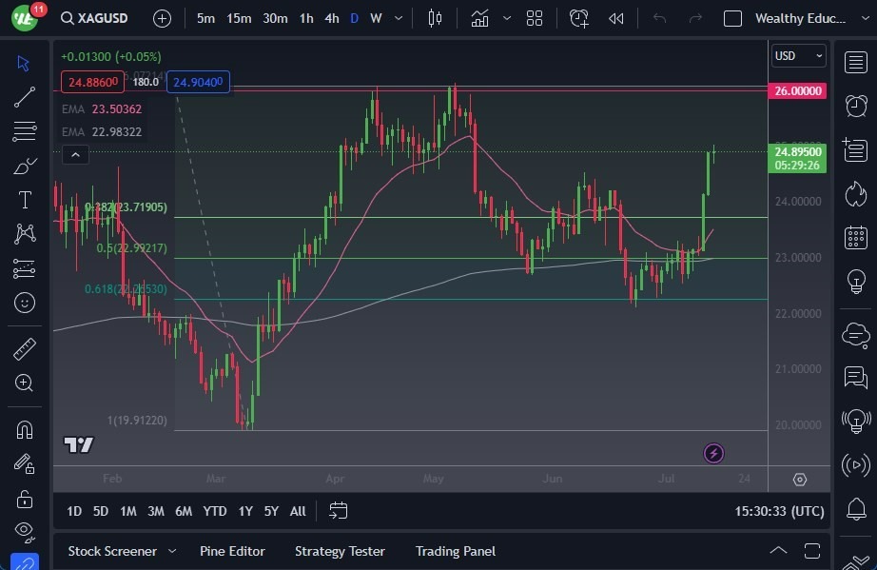The image size is (877, 570).
Task: Open the Alerts alarm clock panel
Action: 855,105
